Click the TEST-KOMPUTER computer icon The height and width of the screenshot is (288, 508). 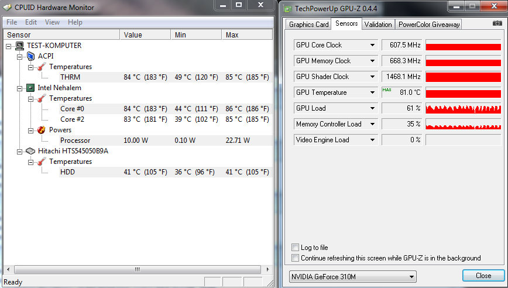tap(19, 46)
